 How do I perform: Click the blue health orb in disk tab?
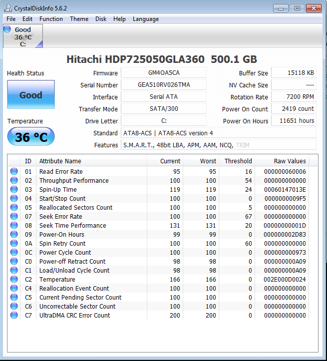(7, 29)
